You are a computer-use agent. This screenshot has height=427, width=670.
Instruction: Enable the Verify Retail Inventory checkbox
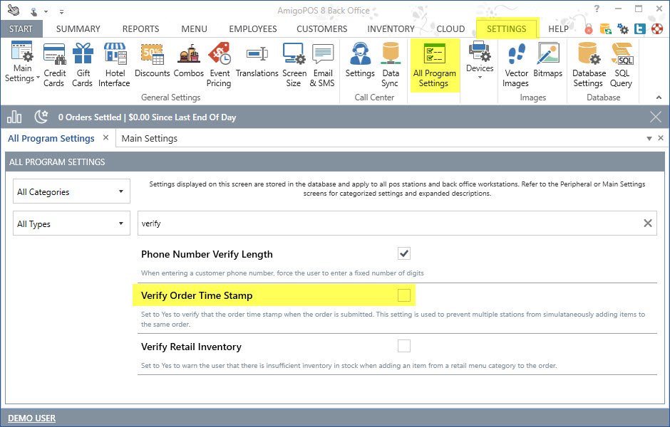click(x=404, y=346)
